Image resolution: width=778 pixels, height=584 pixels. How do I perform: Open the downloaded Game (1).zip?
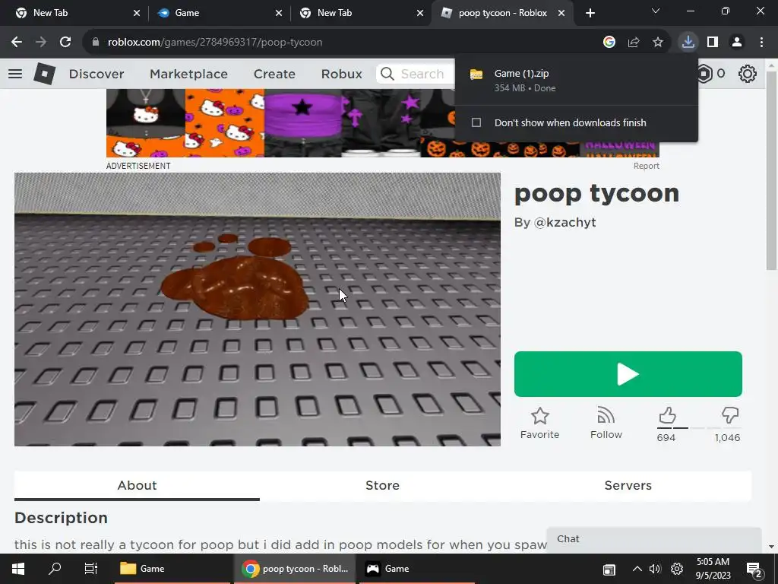pyautogui.click(x=576, y=80)
